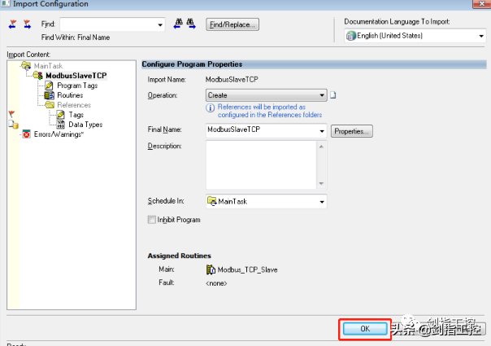Select Routines node in import tree
Screen dimensions: 491x346
pos(70,95)
